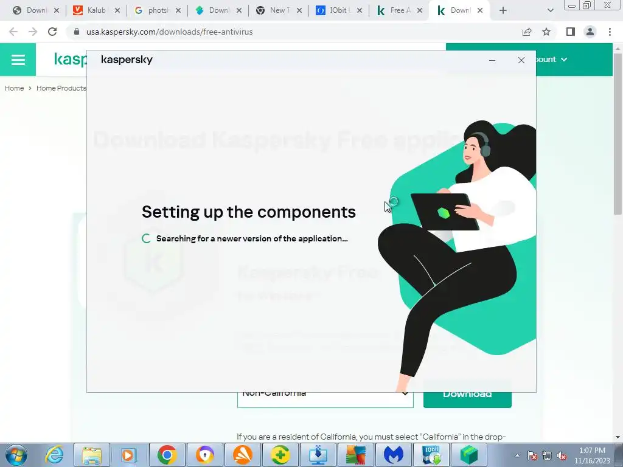Open the hamburger menu on Kaspersky site
Image resolution: width=623 pixels, height=467 pixels.
(x=18, y=60)
